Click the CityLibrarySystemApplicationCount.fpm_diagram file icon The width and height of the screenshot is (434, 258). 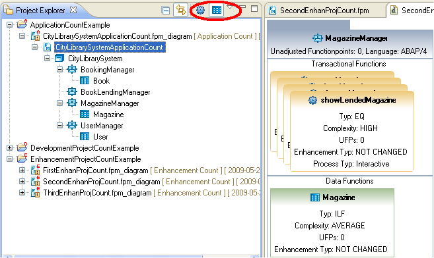pyautogui.click(x=35, y=36)
